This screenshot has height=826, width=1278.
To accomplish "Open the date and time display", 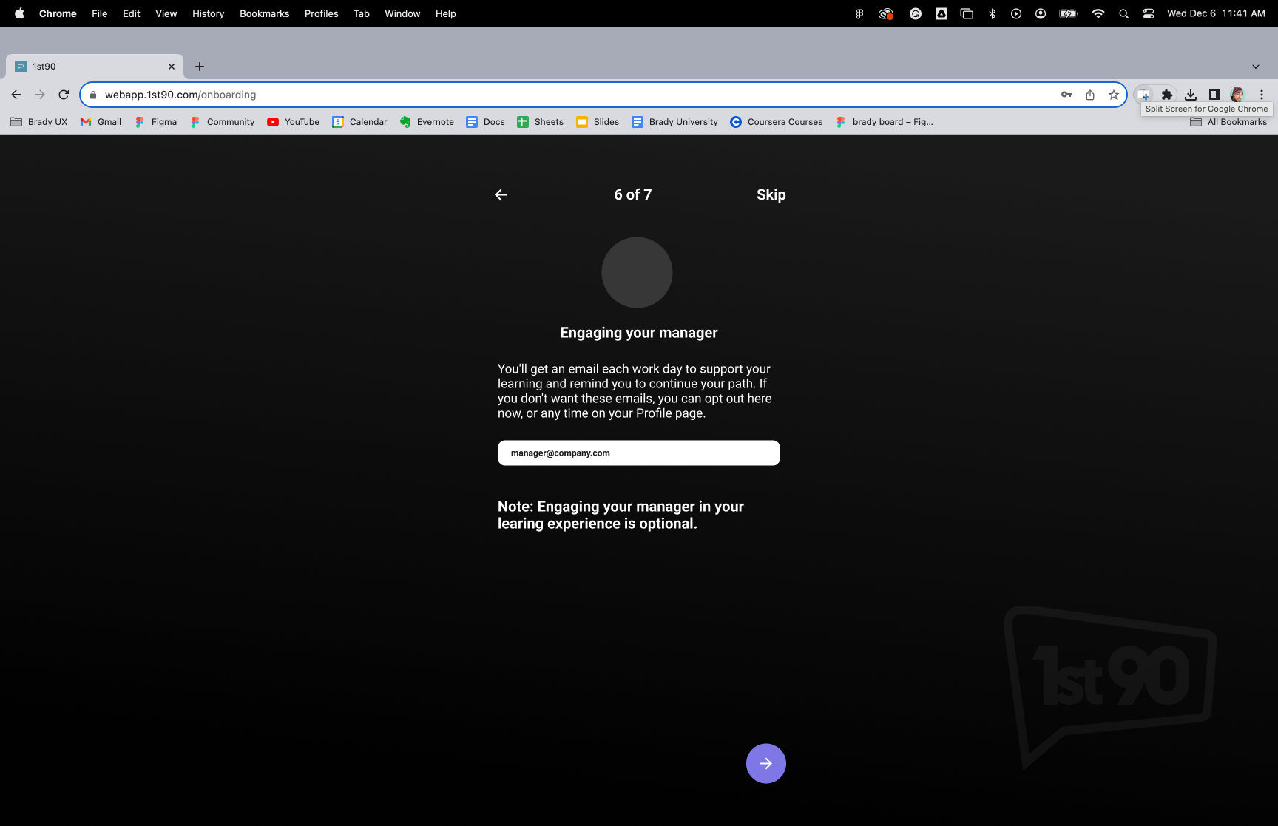I will coord(1216,13).
